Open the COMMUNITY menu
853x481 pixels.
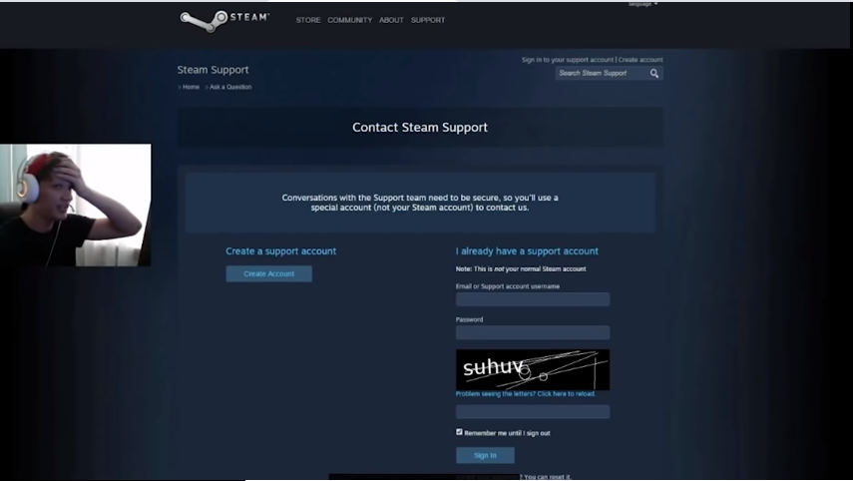350,20
